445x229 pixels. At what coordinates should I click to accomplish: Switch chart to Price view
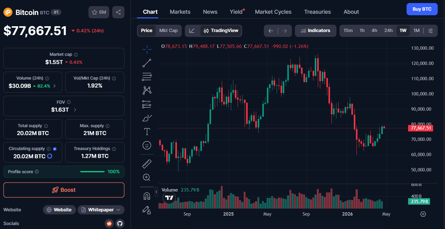(147, 31)
